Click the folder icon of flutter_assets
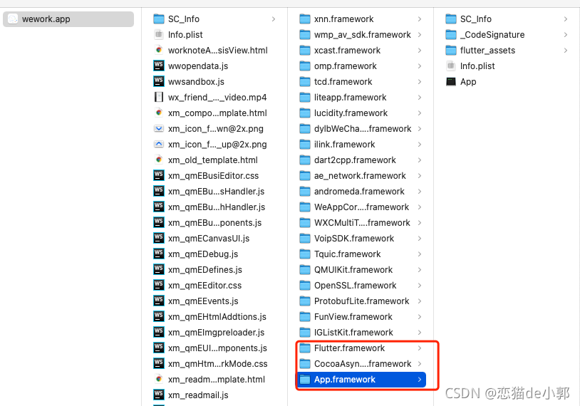 point(451,50)
